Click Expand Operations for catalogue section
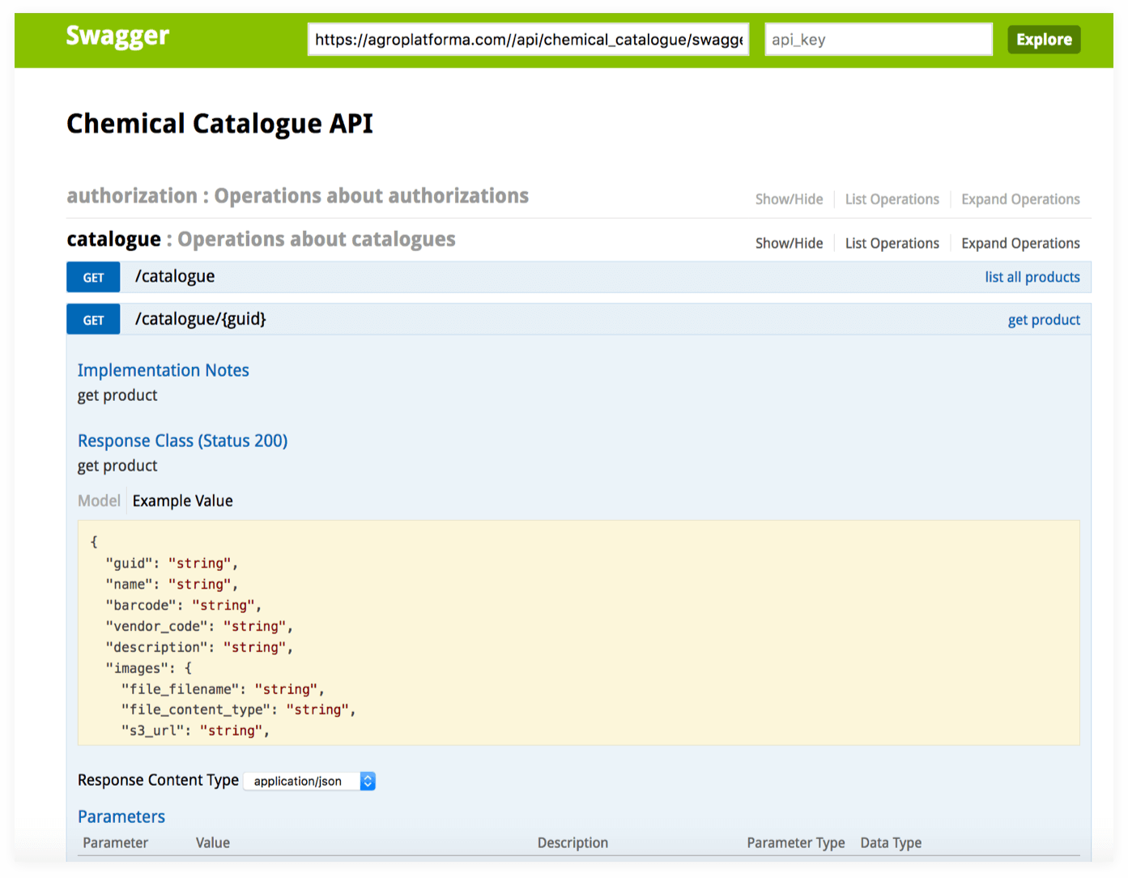This screenshot has width=1128, height=878. coord(1020,243)
